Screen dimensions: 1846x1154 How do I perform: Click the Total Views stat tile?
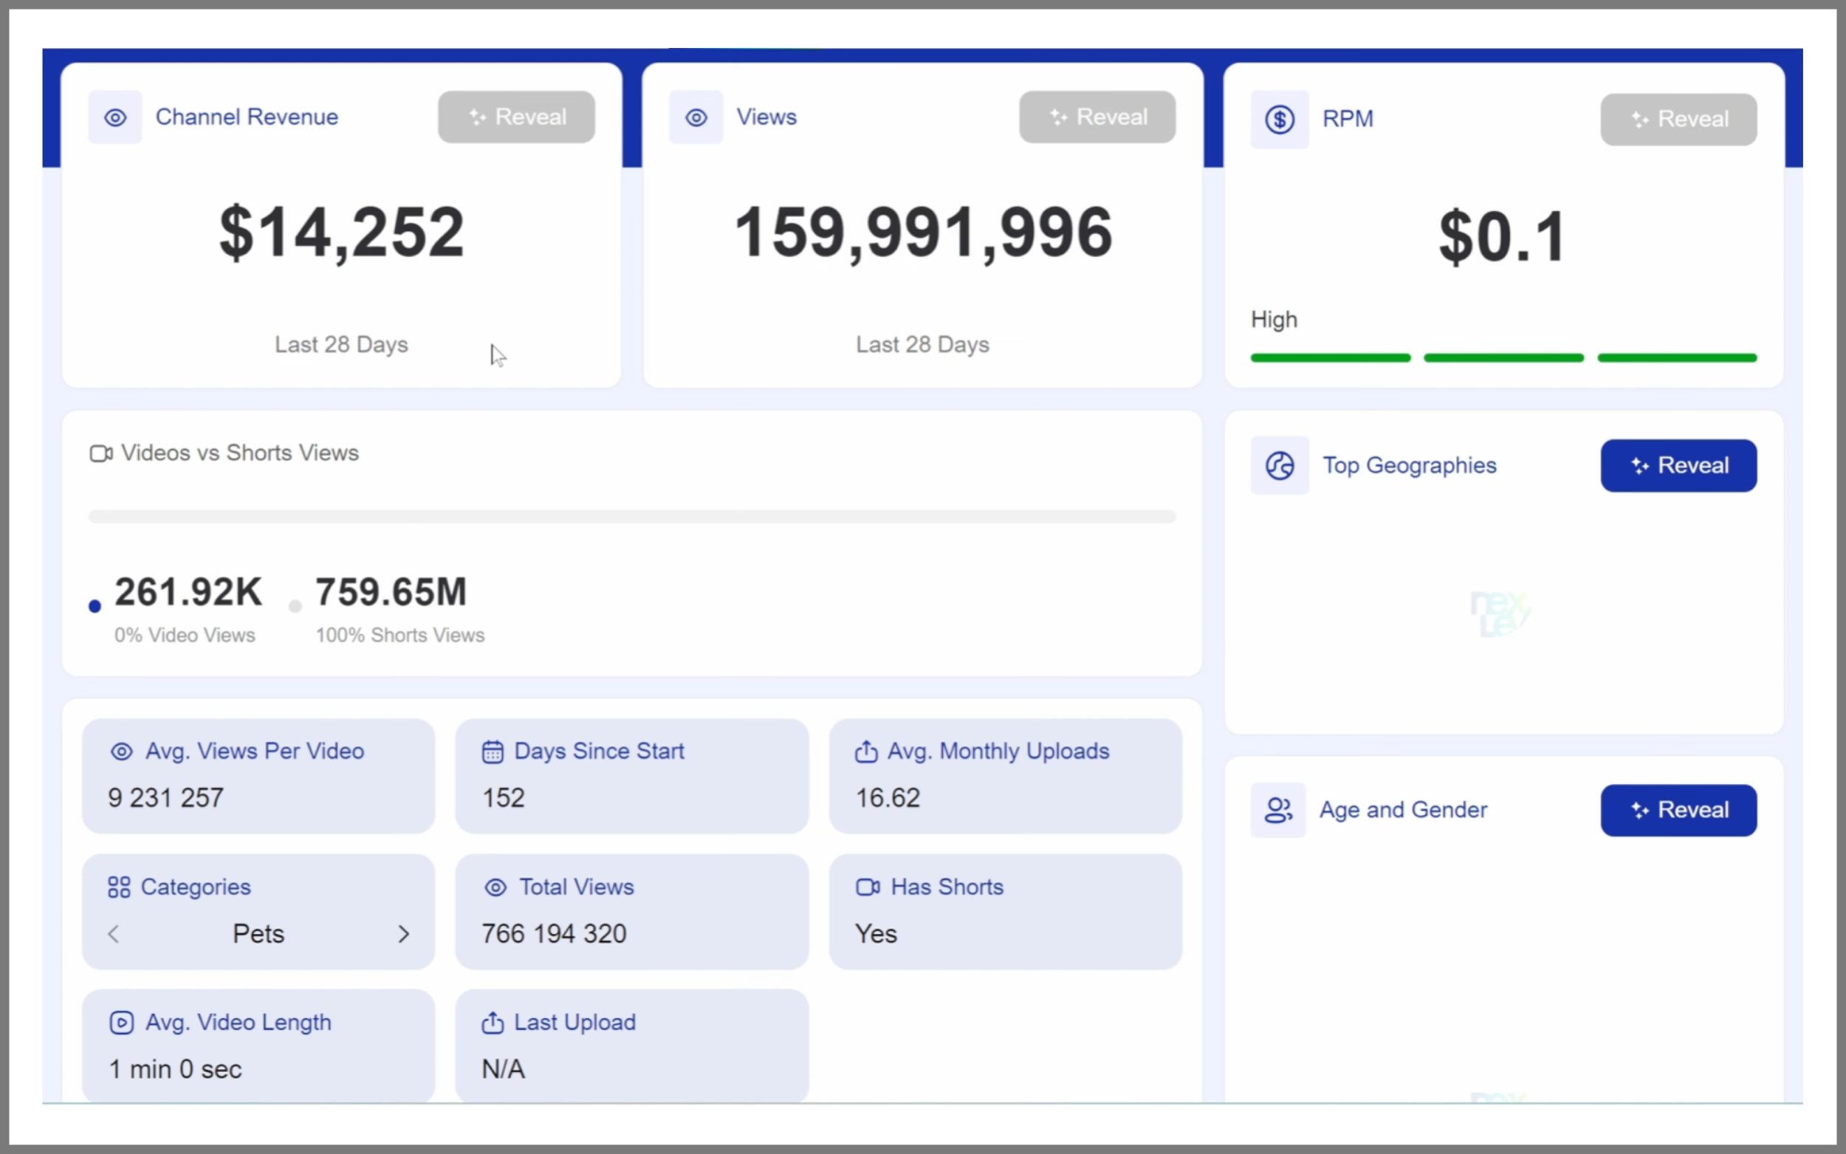tap(632, 911)
